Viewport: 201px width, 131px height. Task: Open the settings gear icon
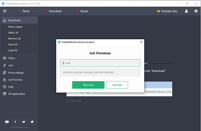pyautogui.click(x=196, y=11)
